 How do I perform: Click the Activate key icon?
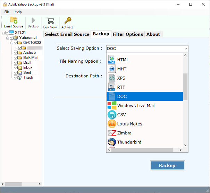[x=68, y=20]
